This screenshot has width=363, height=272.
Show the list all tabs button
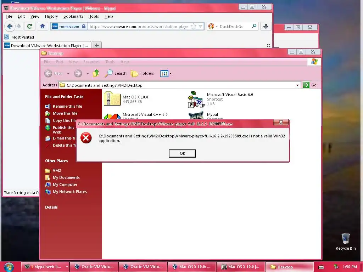[269, 45]
